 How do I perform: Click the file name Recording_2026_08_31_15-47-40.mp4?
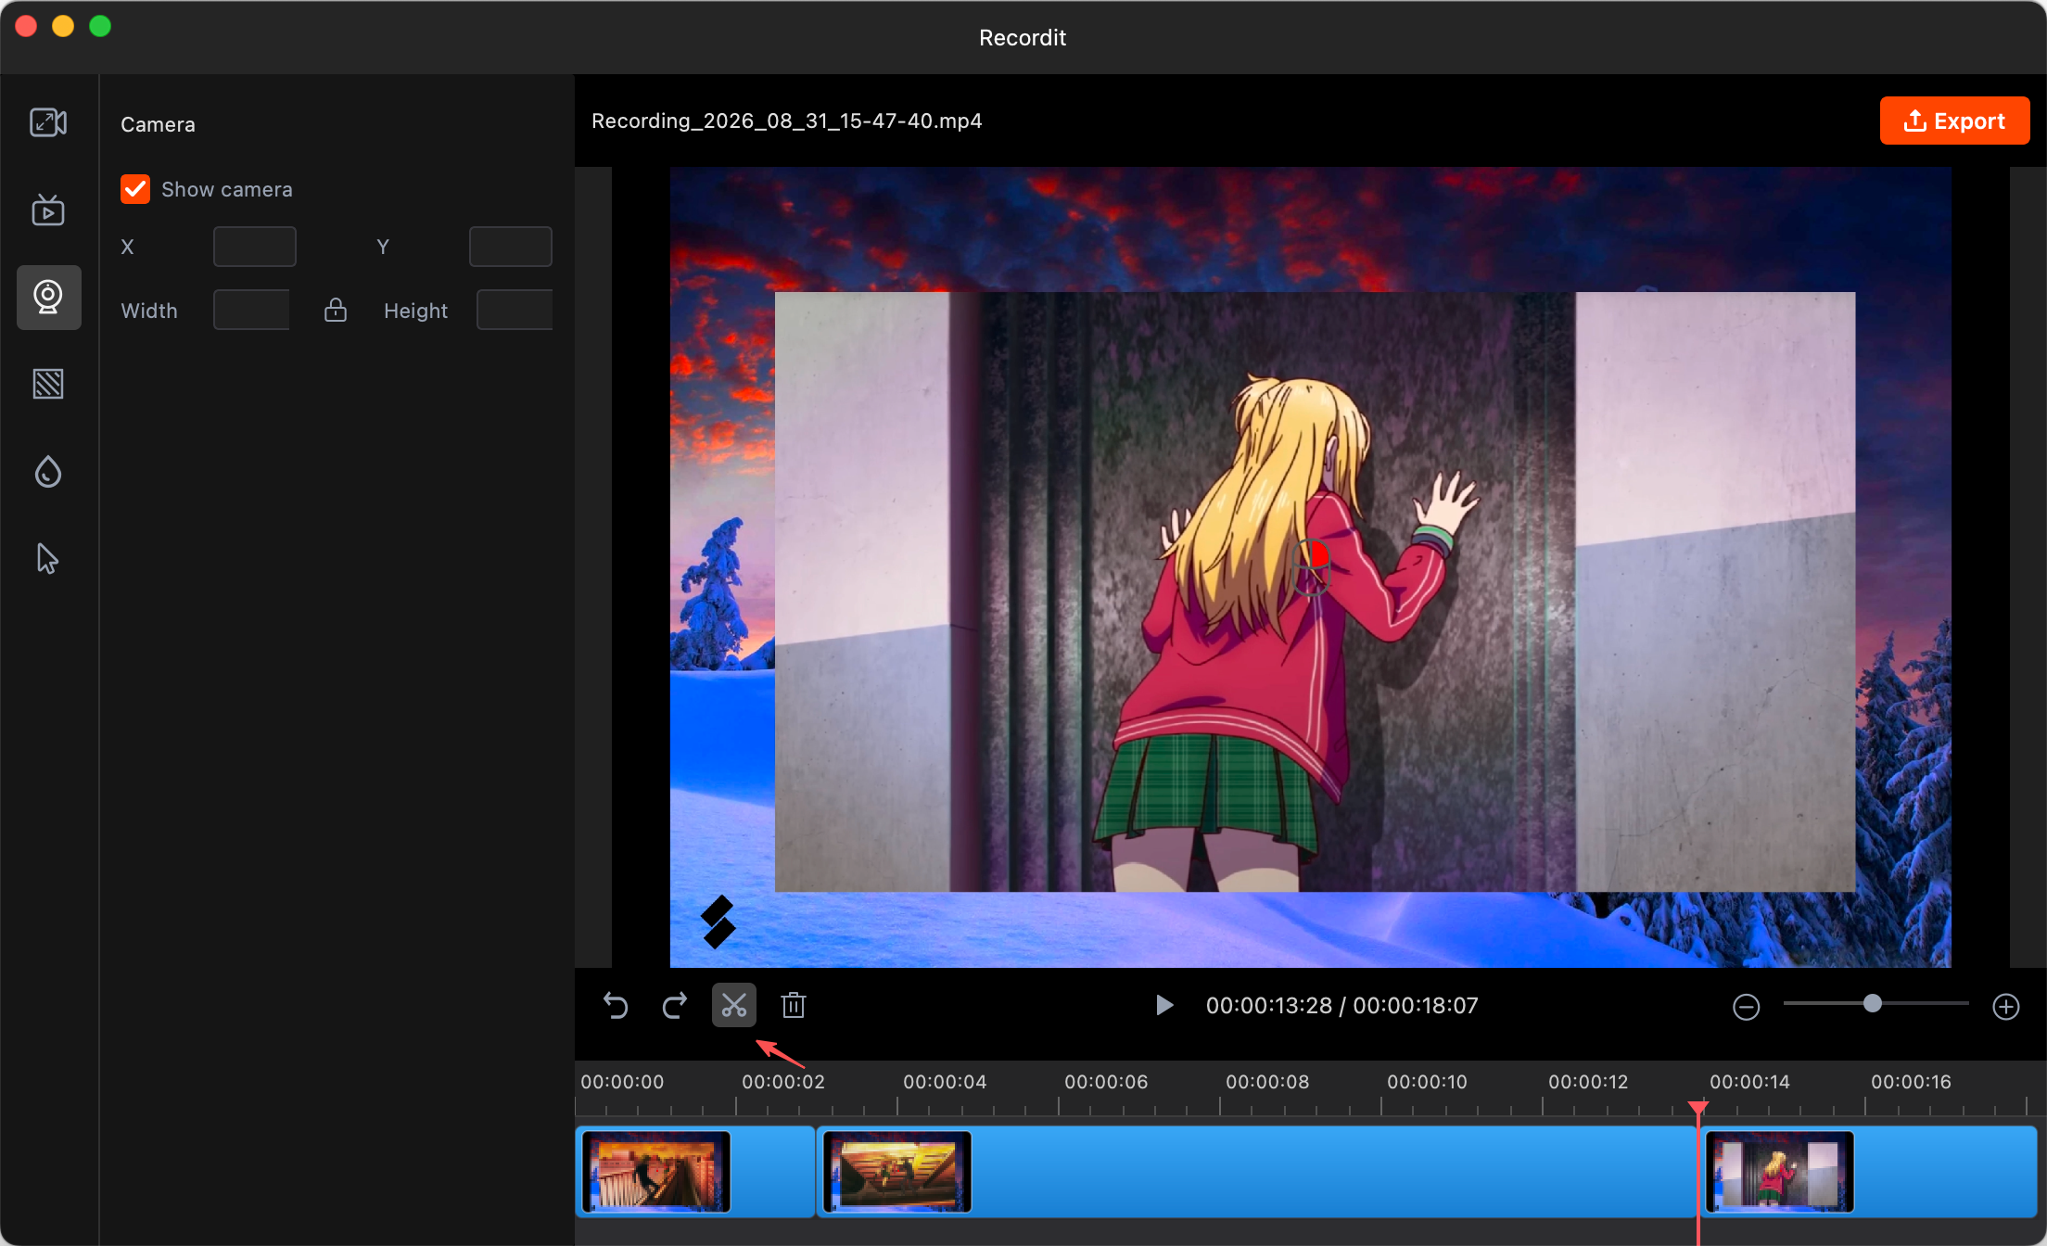786,121
